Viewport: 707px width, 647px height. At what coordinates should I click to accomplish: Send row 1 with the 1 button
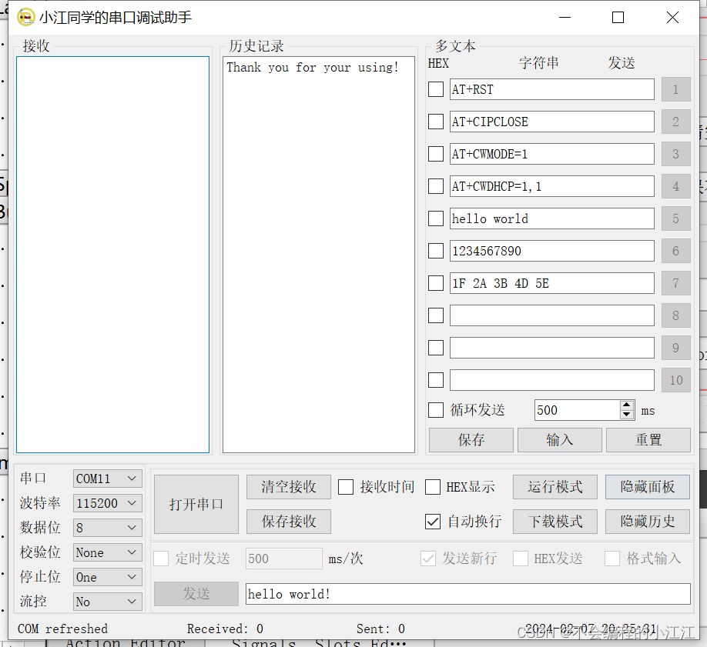(676, 89)
